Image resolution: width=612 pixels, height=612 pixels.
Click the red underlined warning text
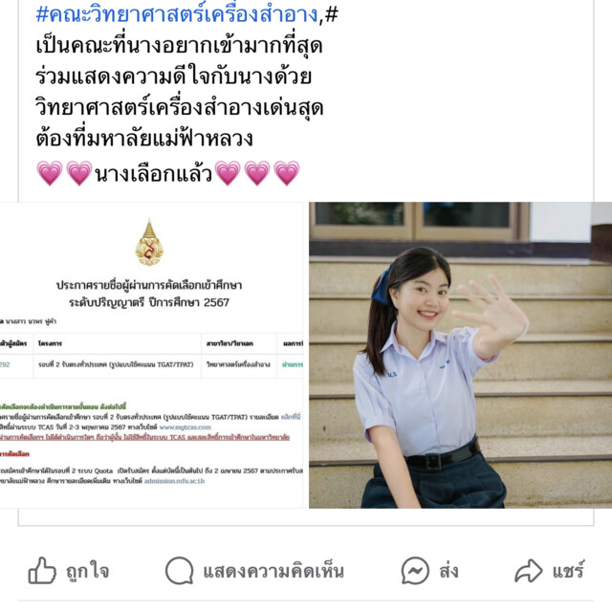[x=144, y=438]
